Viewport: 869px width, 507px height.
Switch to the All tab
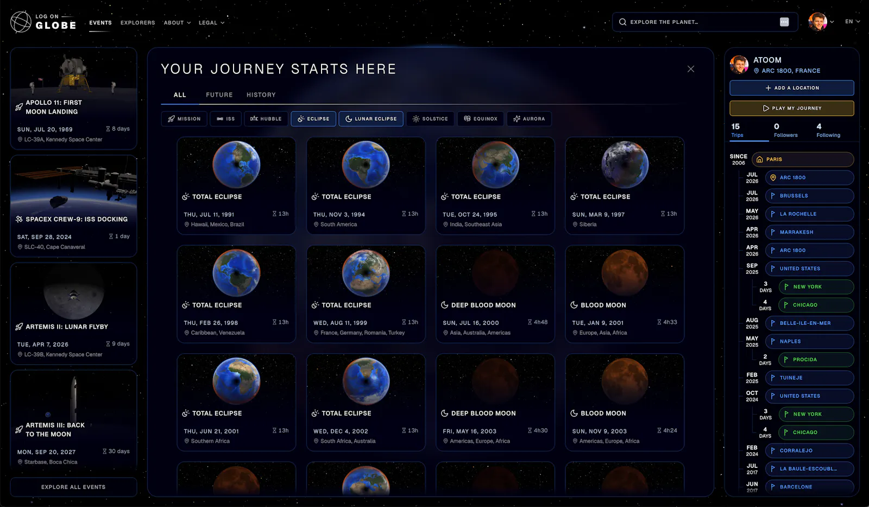(x=180, y=95)
